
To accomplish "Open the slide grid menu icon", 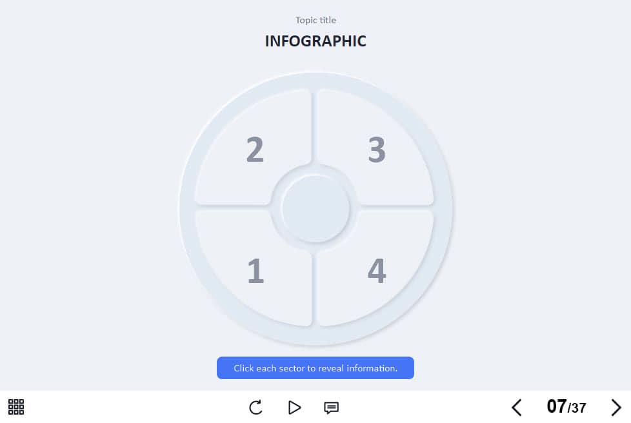I will pyautogui.click(x=16, y=407).
